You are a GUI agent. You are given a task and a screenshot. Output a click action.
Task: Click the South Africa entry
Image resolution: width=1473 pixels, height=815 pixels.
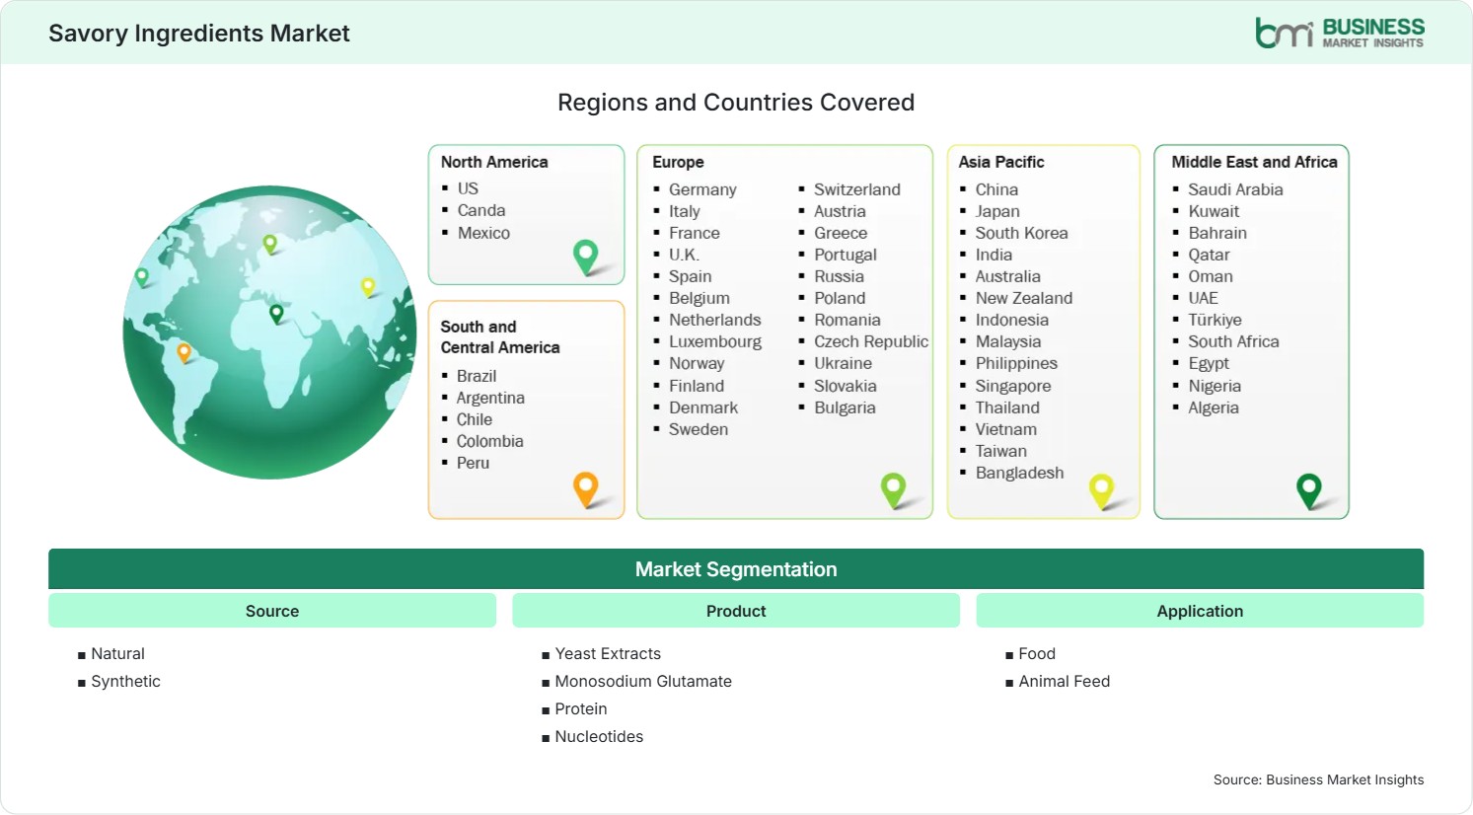(x=1233, y=341)
